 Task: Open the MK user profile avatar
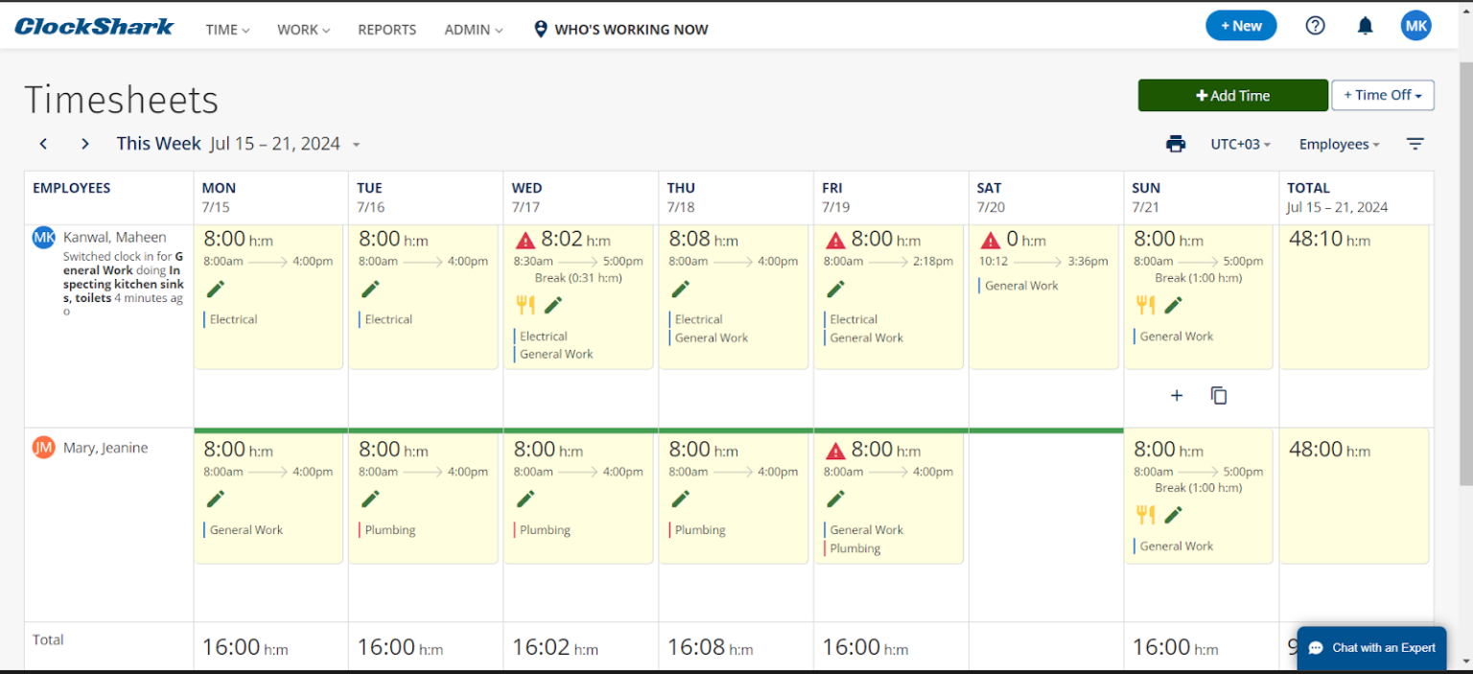tap(1415, 26)
